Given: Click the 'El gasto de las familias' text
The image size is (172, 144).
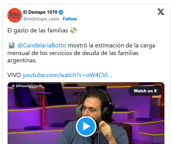Looking at the screenshot, I should [x=38, y=30].
